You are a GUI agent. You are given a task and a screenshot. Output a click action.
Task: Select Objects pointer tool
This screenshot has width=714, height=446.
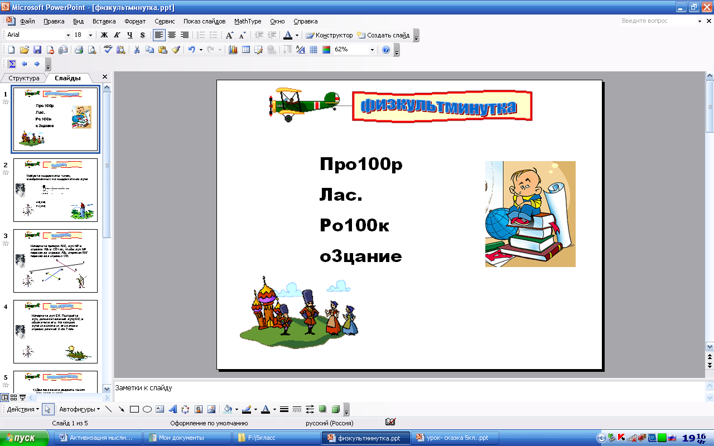48,409
